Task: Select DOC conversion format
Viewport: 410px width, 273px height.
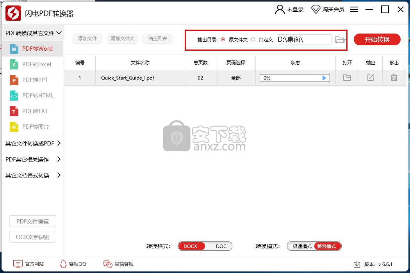Action: (221, 246)
